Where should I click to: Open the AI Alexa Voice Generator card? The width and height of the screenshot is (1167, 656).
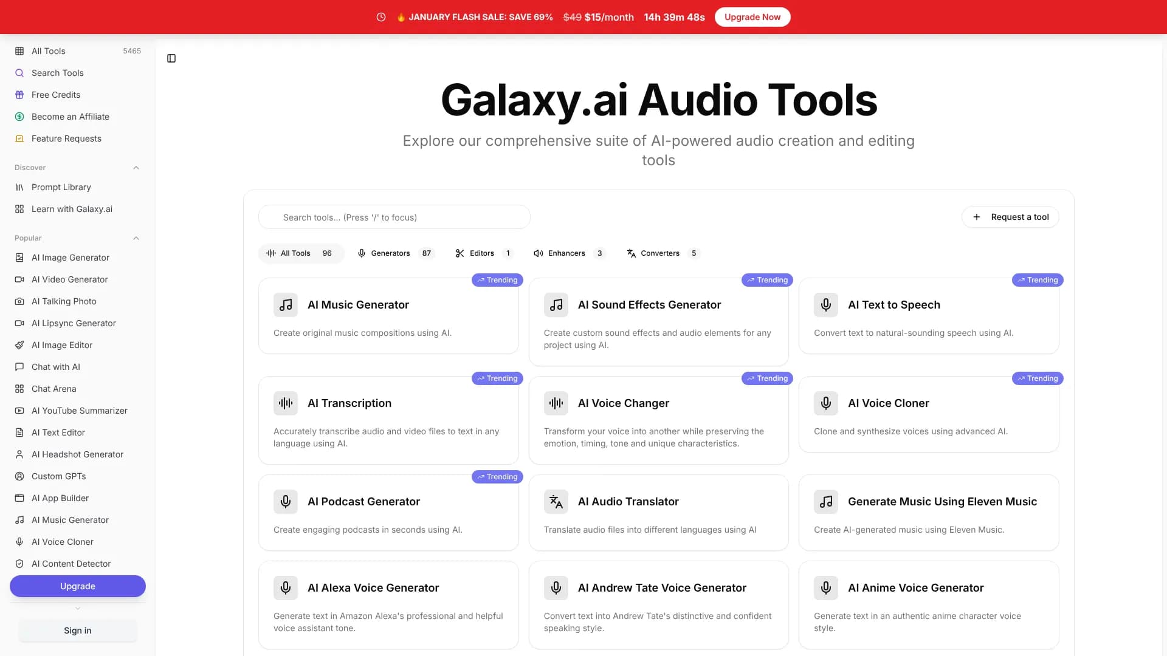[388, 605]
